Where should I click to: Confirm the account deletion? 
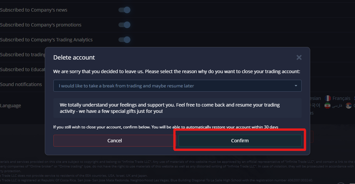(x=240, y=141)
